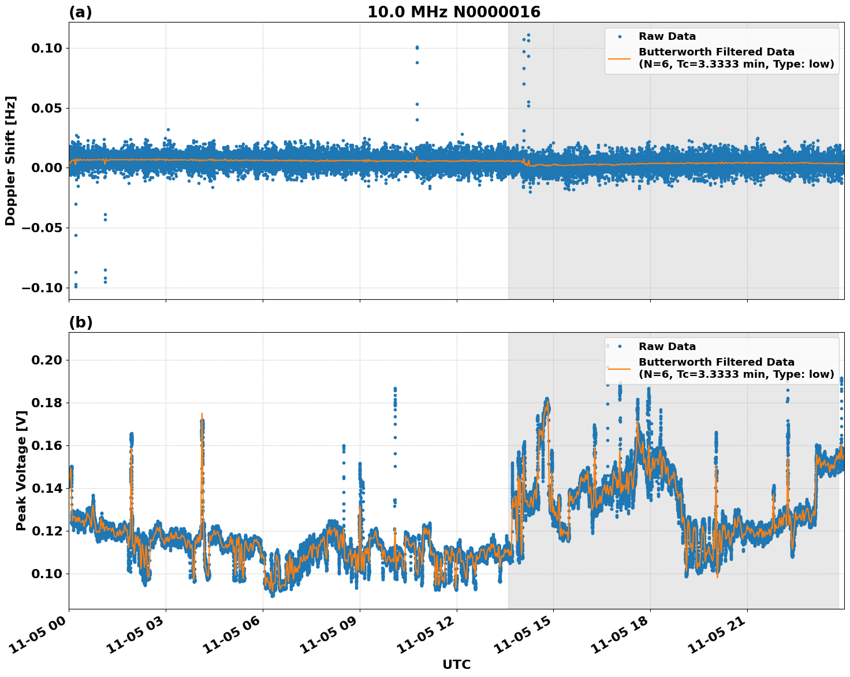
Task: Collapse subplot (a) via its label
Action: 80,10
